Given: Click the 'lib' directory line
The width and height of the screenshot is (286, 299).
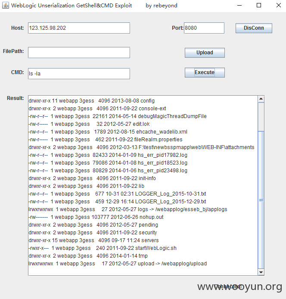Looking at the screenshot, I should [x=87, y=186].
